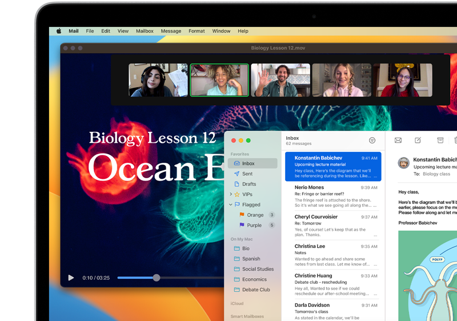Open the Mail app menu

74,31
